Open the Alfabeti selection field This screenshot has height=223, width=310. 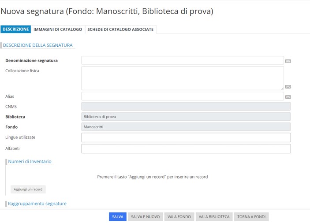point(186,149)
